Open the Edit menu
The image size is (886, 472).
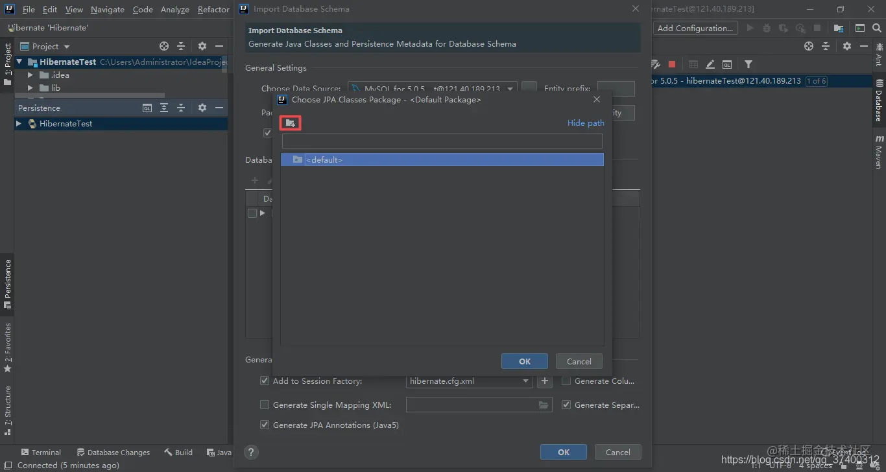pyautogui.click(x=50, y=9)
